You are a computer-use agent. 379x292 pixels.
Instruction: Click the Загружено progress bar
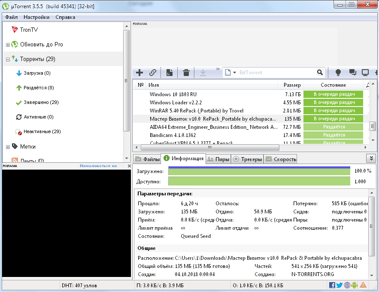[x=259, y=170]
